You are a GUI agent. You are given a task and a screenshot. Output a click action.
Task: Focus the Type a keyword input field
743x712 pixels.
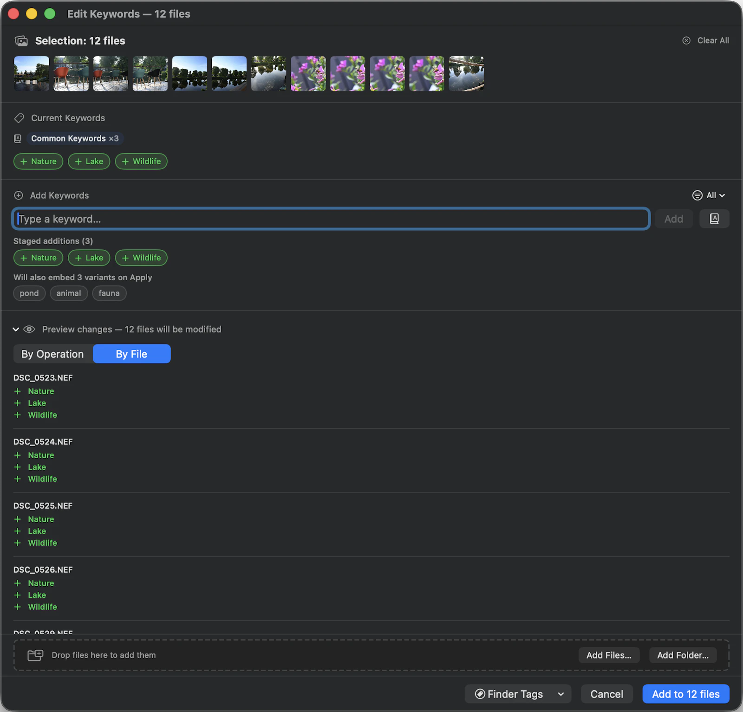pyautogui.click(x=331, y=219)
